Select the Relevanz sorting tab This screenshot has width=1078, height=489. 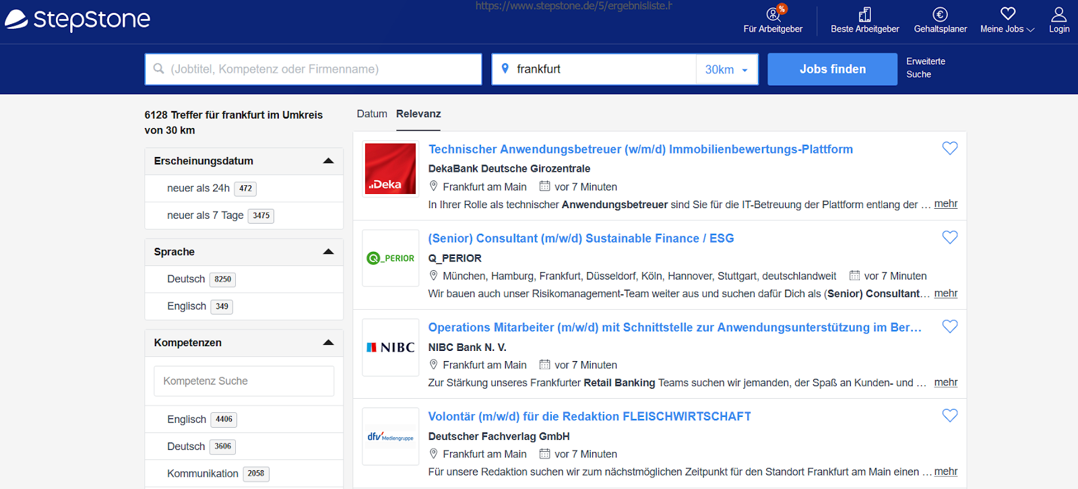[x=418, y=114]
